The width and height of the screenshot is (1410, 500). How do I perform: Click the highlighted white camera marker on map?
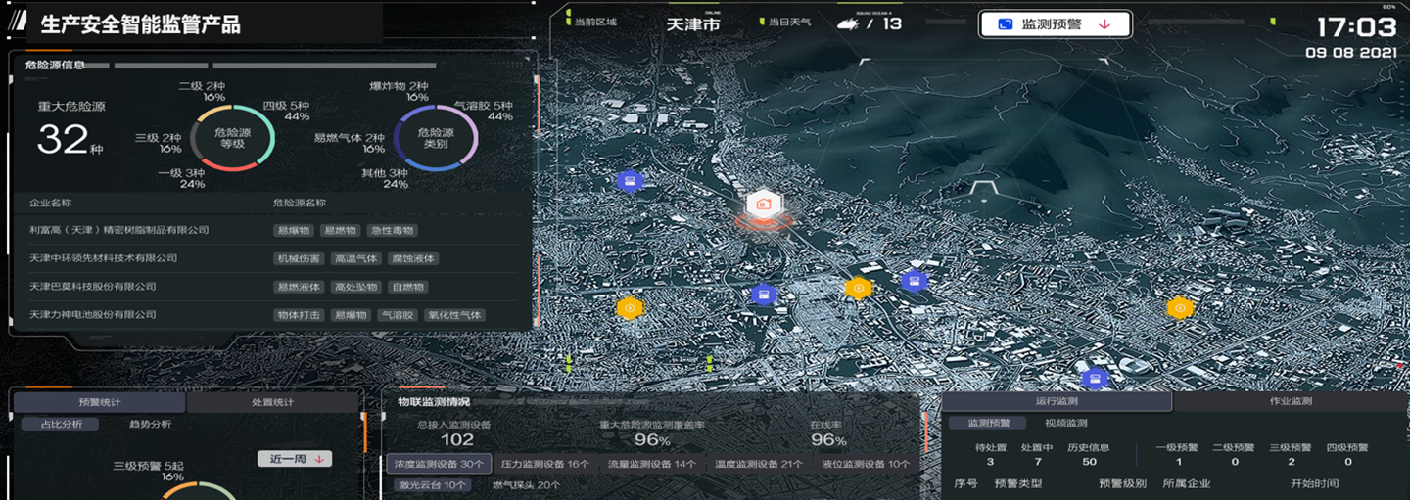(763, 204)
